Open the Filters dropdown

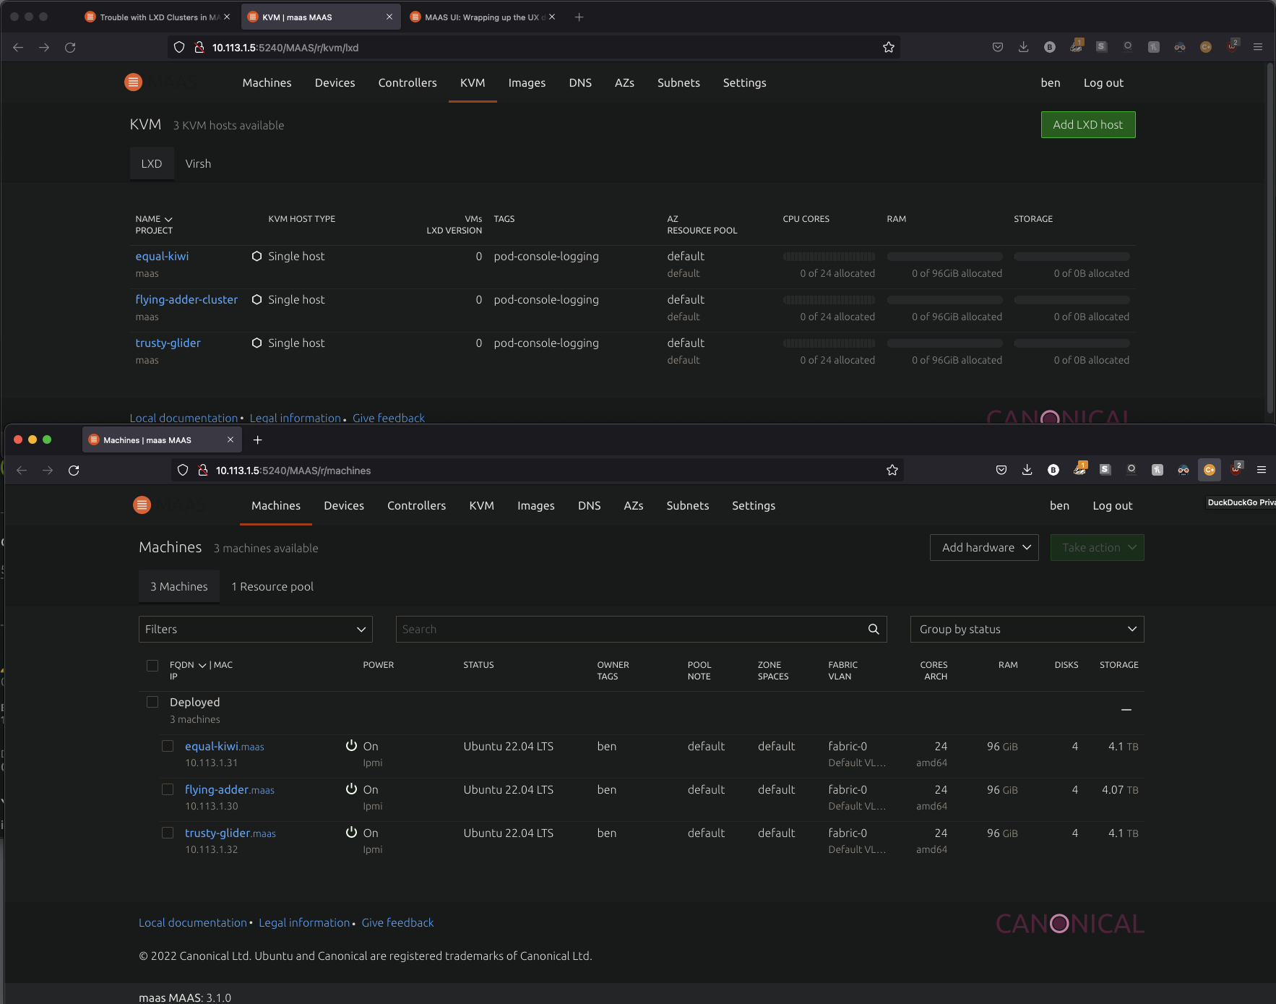click(x=255, y=629)
